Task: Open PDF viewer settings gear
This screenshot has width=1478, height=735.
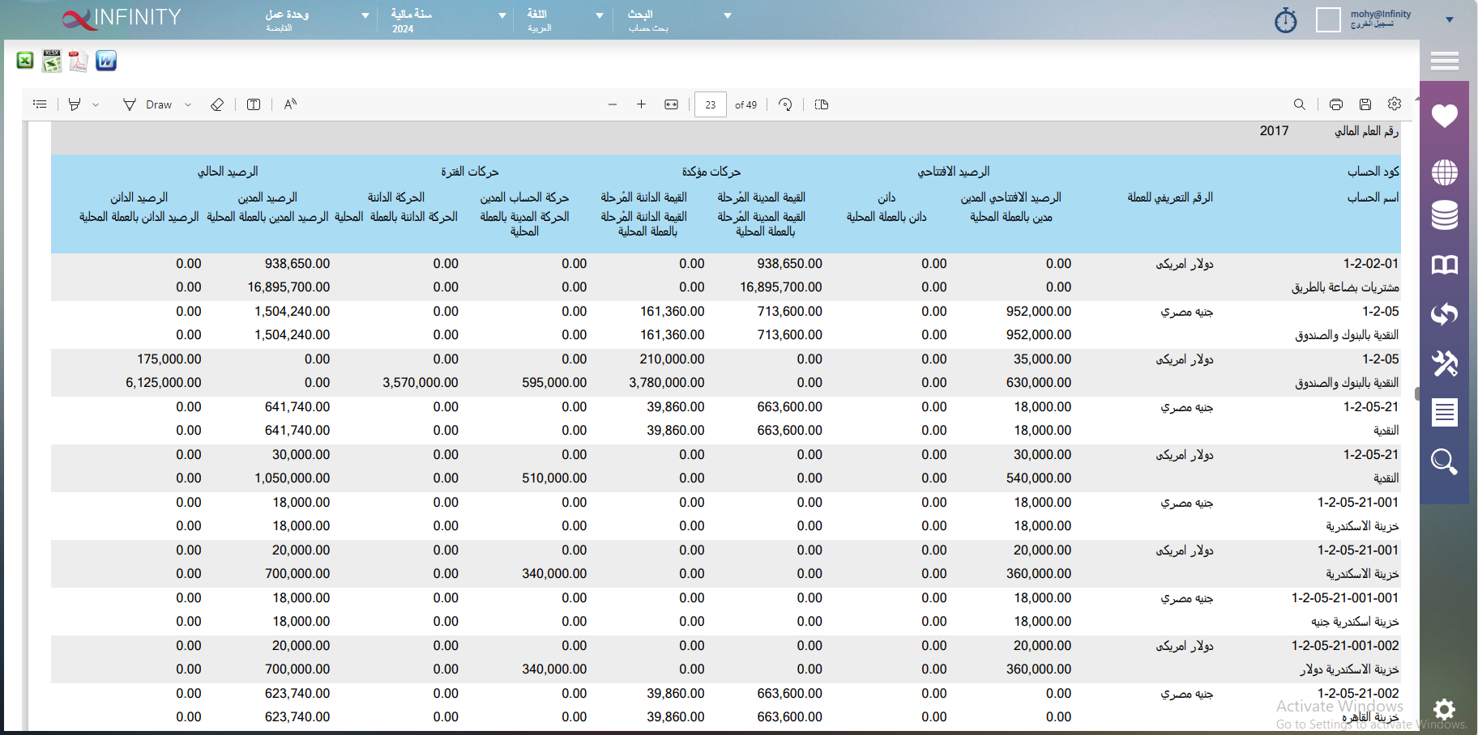Action: pyautogui.click(x=1395, y=104)
